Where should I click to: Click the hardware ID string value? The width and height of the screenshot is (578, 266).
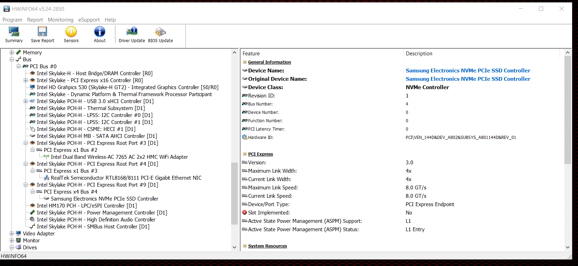[461, 137]
